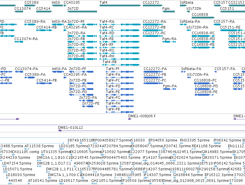Click transcript Pgm-RA
The image size is (245, 185).
click(x=169, y=42)
